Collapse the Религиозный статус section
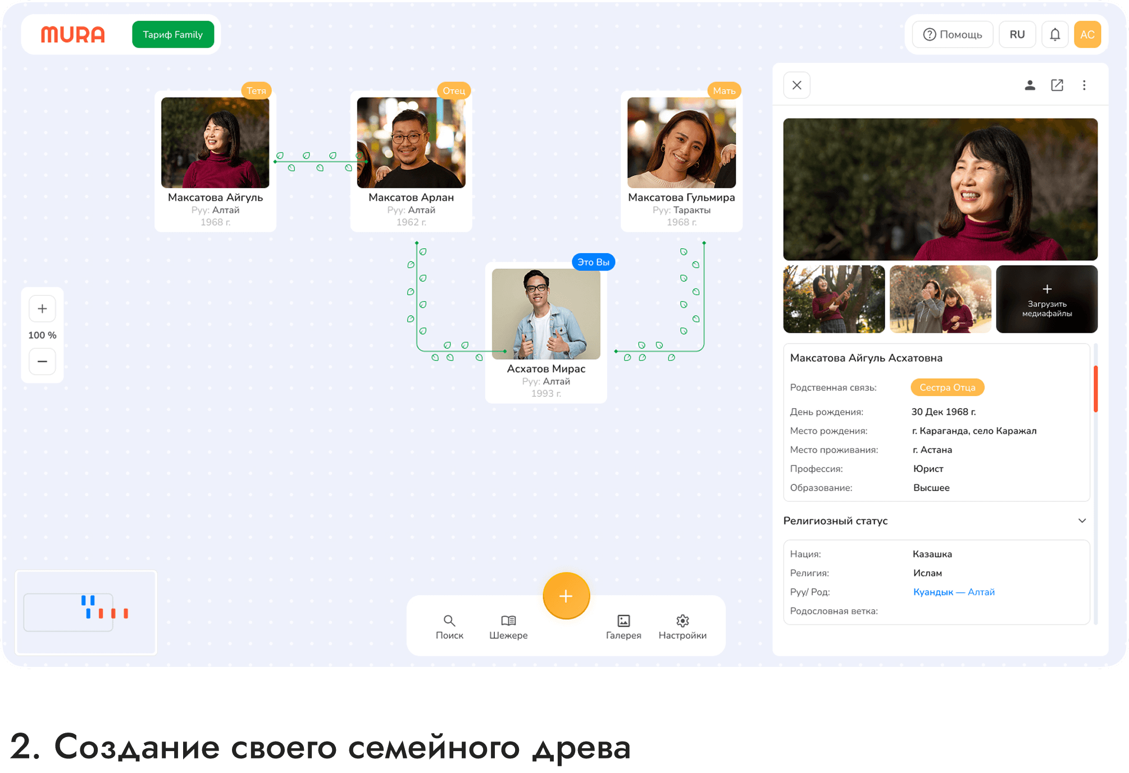The height and width of the screenshot is (773, 1129). coord(1082,521)
